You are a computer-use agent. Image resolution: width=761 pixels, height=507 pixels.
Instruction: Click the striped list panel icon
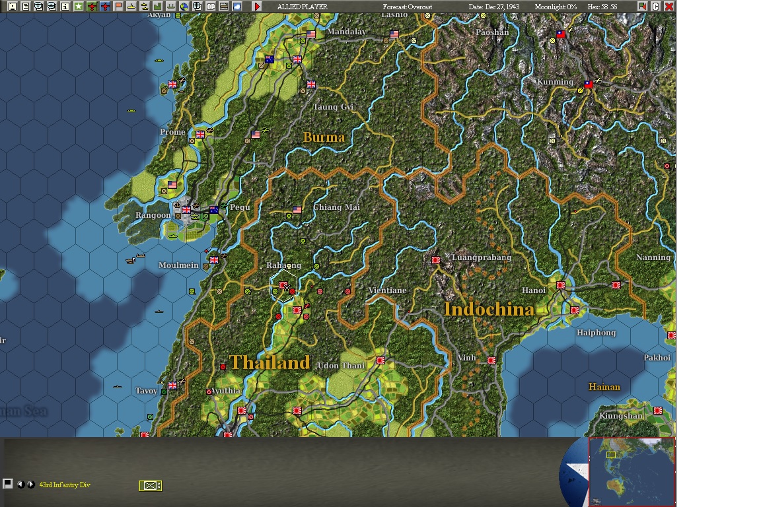pos(224,7)
